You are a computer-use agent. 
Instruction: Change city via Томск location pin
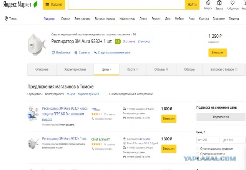pyautogui.click(x=11, y=19)
